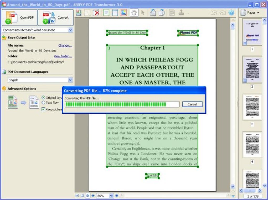The width and height of the screenshot is (268, 200).
Task: Rotate the page right
Action: 162,13
